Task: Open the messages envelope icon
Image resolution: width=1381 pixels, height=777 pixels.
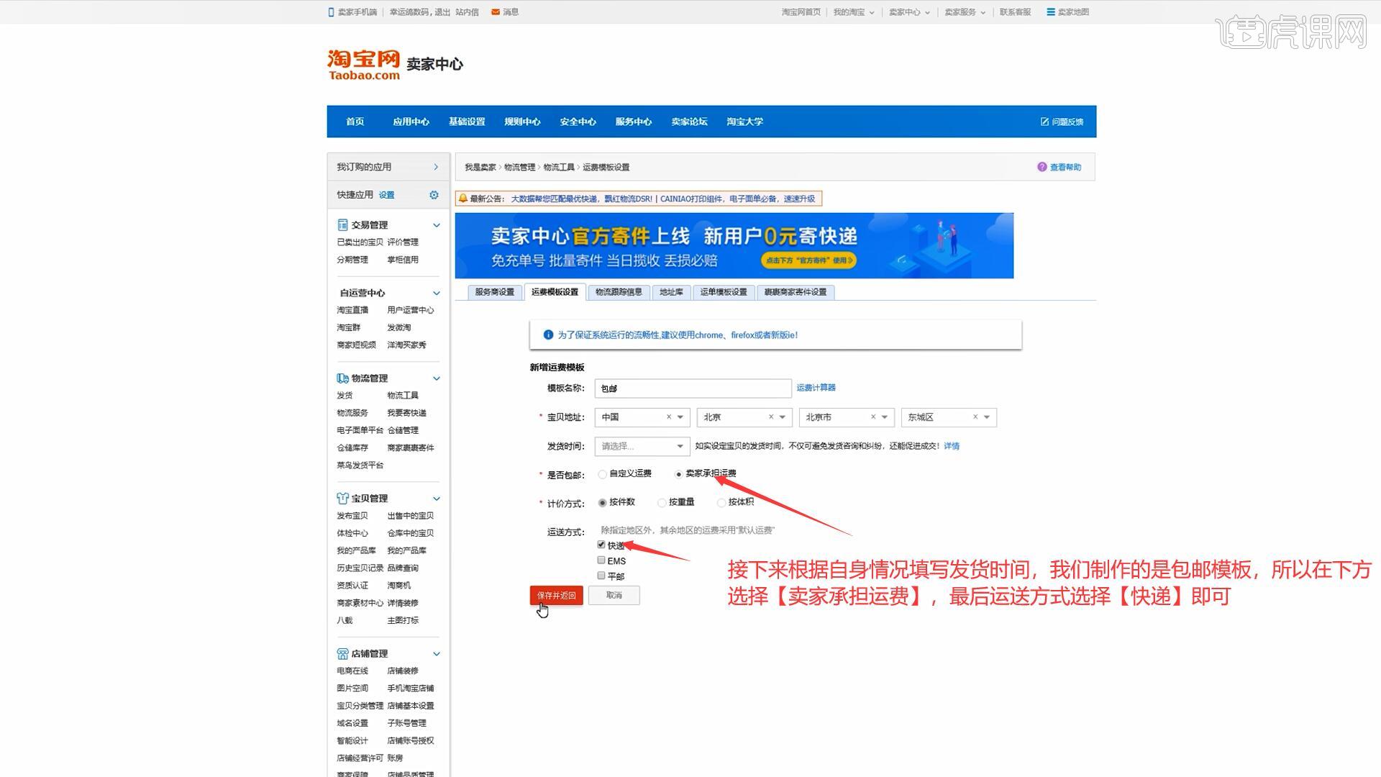Action: (496, 12)
